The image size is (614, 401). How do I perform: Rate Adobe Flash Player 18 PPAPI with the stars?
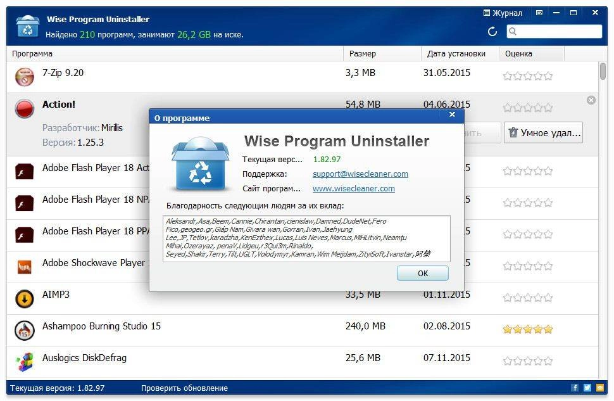pyautogui.click(x=528, y=234)
